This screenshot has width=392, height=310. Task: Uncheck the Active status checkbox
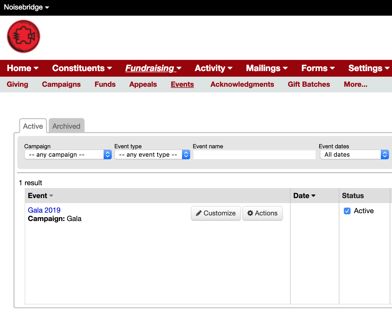347,211
